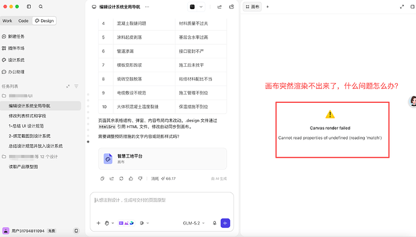Select the 画布 tab in right panel
Viewport: 416px width, 237px height.
tap(252, 7)
